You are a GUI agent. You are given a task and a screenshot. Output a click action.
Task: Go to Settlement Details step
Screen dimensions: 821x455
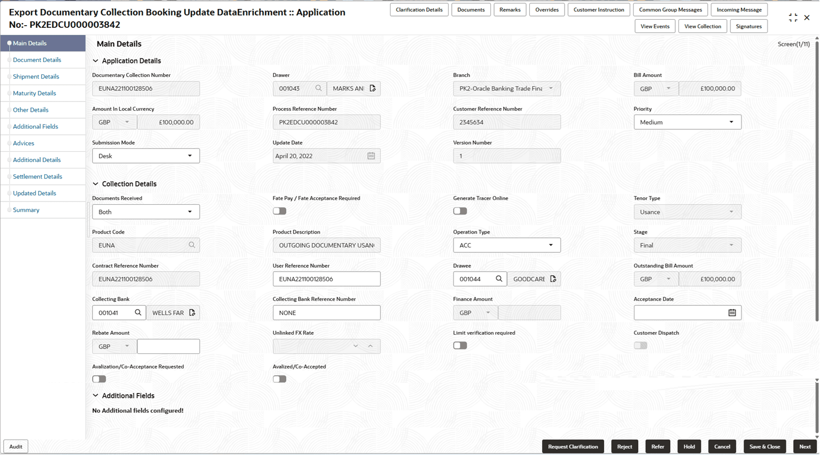click(x=37, y=176)
